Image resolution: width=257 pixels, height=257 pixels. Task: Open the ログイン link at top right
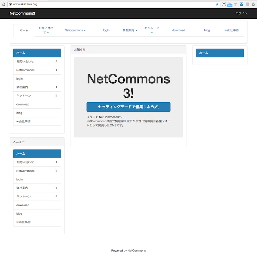click(241, 14)
